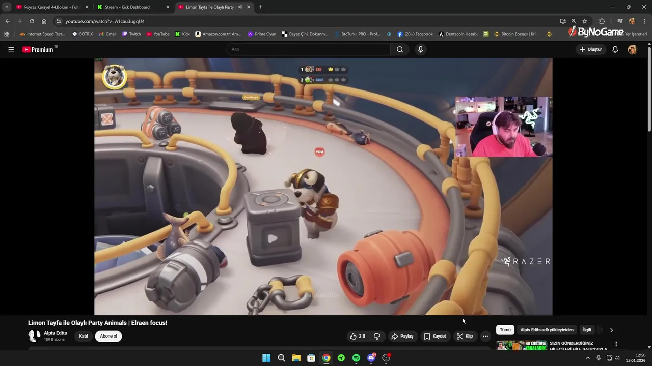Image resolution: width=652 pixels, height=366 pixels.
Task: Select the Tümü filter chip
Action: [x=505, y=330]
